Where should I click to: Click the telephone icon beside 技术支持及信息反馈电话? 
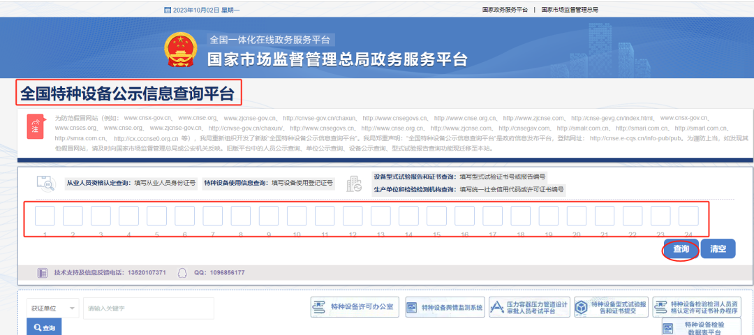[42, 272]
